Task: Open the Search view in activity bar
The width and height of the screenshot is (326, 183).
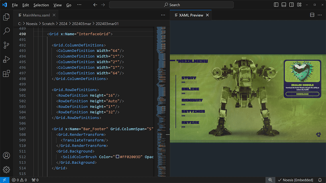Action: pyautogui.click(x=6, y=31)
